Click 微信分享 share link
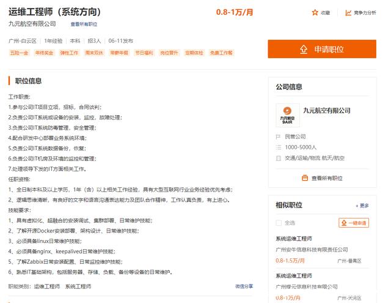The width and height of the screenshot is (391, 303). [x=244, y=286]
